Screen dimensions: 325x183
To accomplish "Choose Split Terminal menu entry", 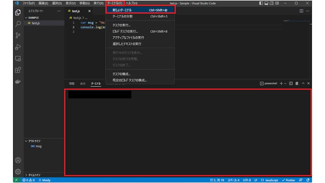I will point(140,16).
